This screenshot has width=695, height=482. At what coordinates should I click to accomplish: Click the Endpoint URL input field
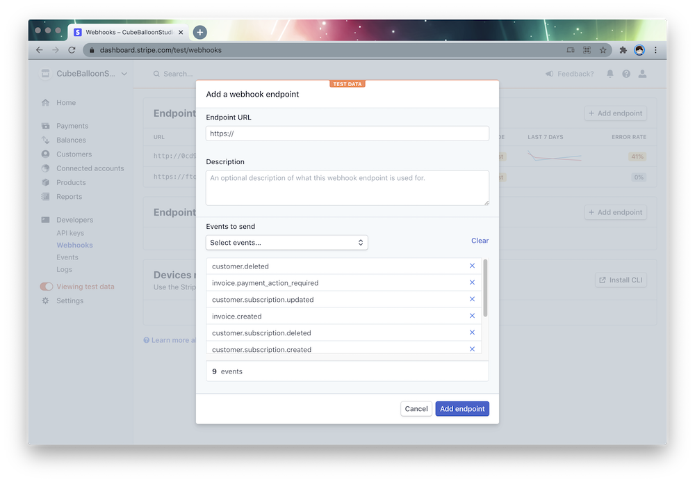347,134
